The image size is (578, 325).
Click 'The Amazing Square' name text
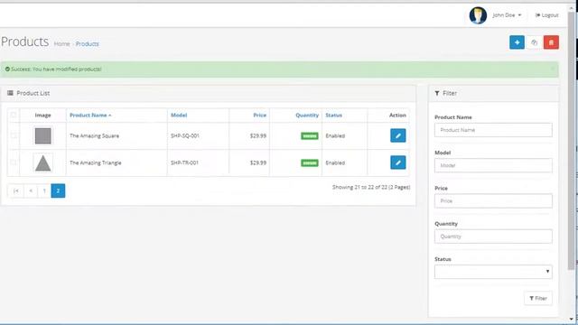(94, 135)
